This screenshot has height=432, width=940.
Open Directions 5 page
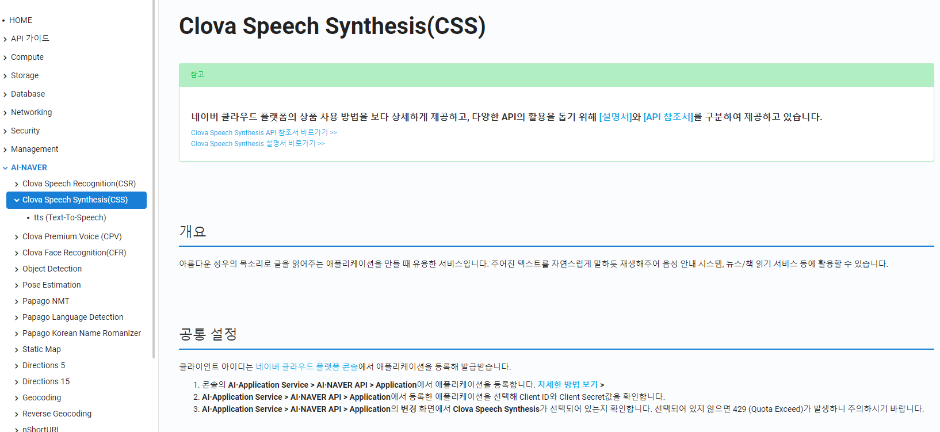pyautogui.click(x=44, y=365)
